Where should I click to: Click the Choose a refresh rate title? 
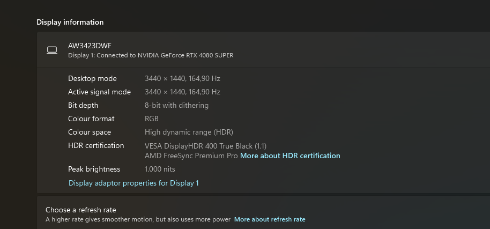click(x=80, y=210)
